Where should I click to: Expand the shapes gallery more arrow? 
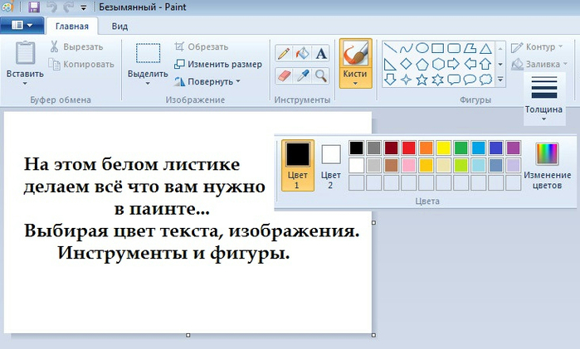500,80
